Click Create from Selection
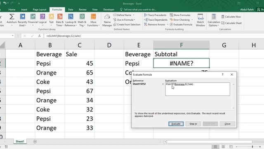Screen dimensions: 264x149 click(x=127, y=24)
